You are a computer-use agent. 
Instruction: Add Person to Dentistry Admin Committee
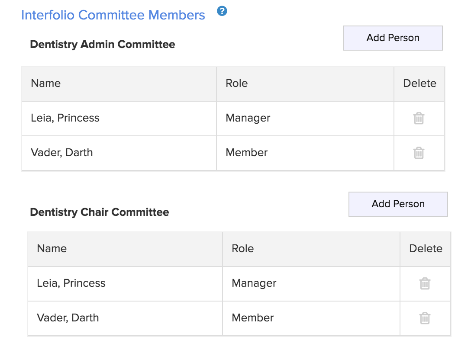click(x=393, y=38)
